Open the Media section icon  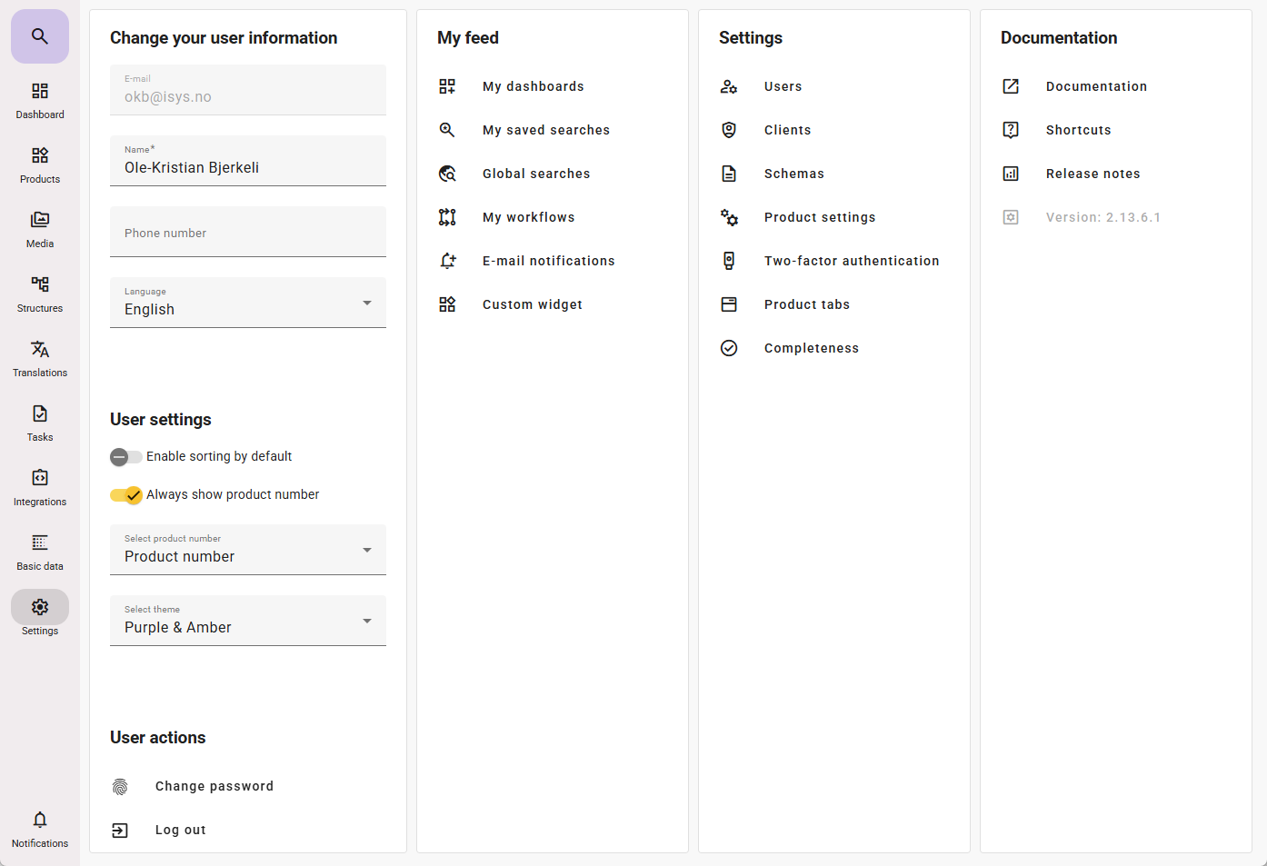coord(40,220)
